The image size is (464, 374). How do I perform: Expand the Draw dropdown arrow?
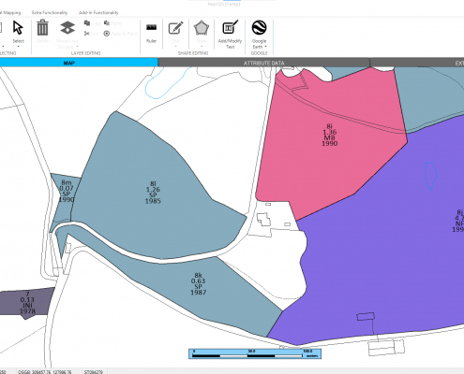coord(202,47)
